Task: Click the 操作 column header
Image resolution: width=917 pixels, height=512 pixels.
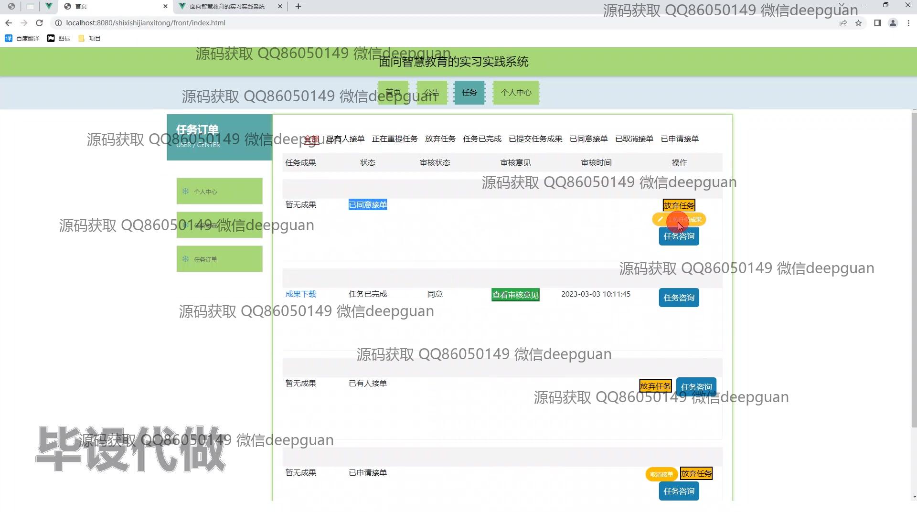Action: click(679, 163)
